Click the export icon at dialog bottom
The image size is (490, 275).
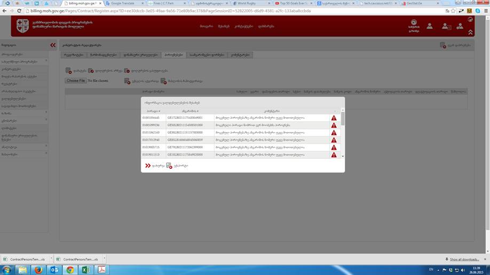169,166
